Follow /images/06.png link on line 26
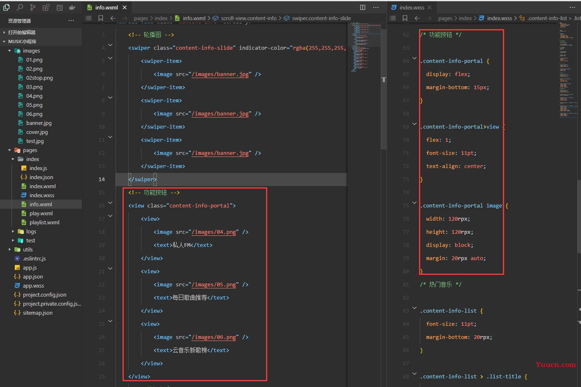This screenshot has height=387, width=581. pyautogui.click(x=214, y=337)
